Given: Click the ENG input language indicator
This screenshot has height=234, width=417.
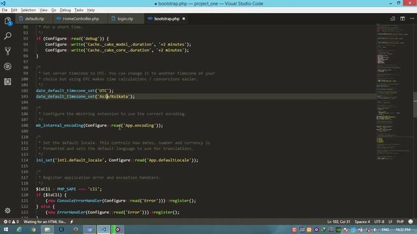Looking at the screenshot, I should tap(385, 229).
